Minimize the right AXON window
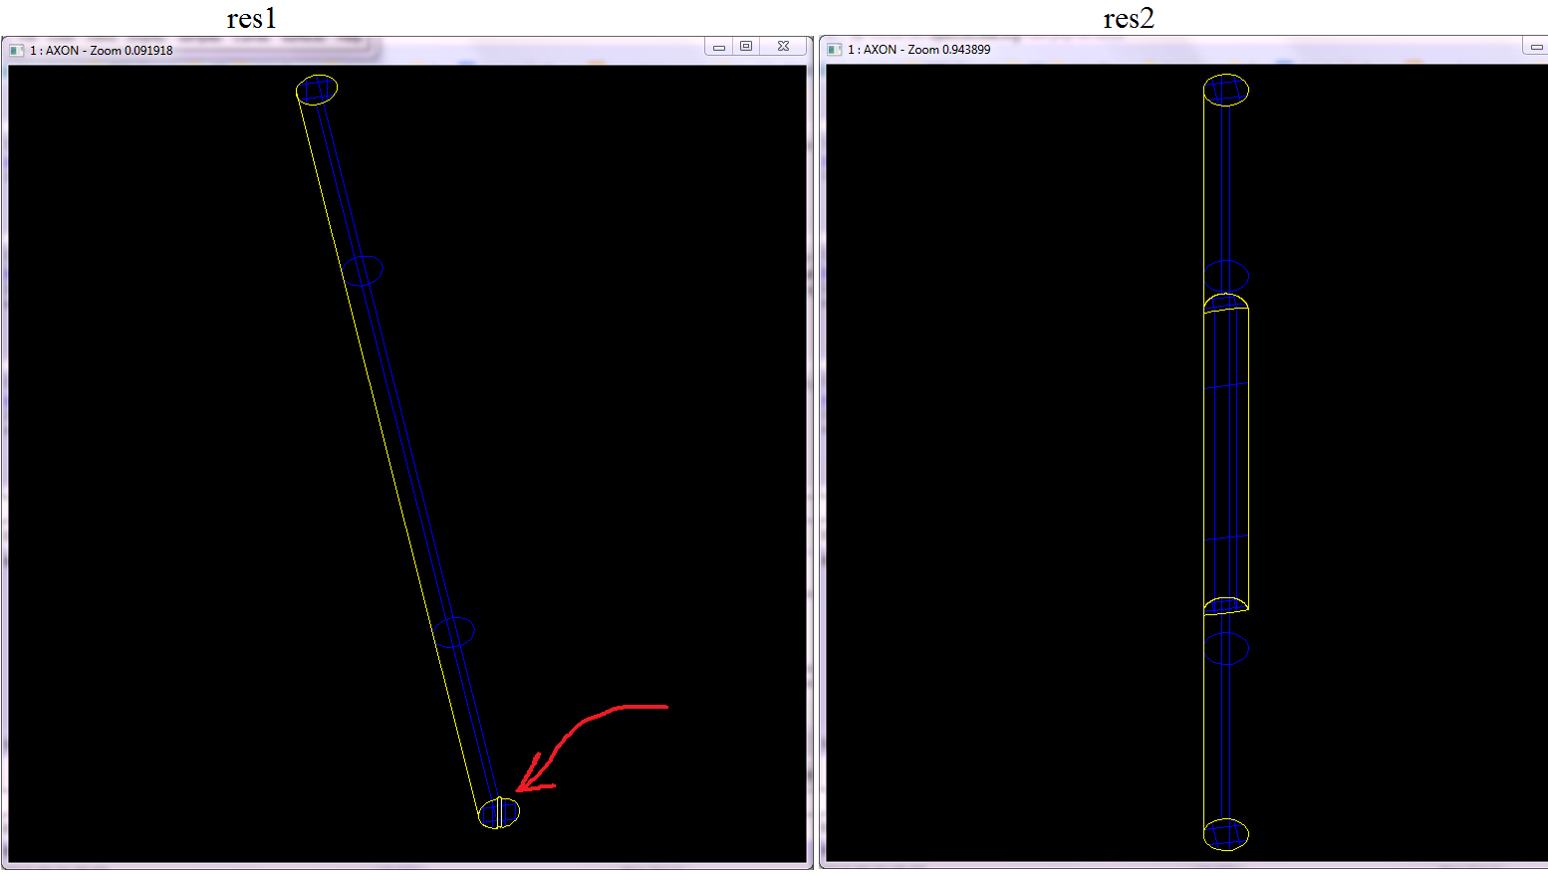Viewport: 1548px width, 874px height. [1535, 47]
